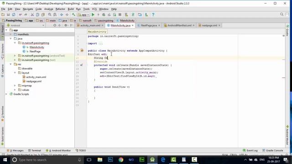Click the Collapse All icon in project panel
The image size is (292, 164).
pyautogui.click(x=59, y=26)
